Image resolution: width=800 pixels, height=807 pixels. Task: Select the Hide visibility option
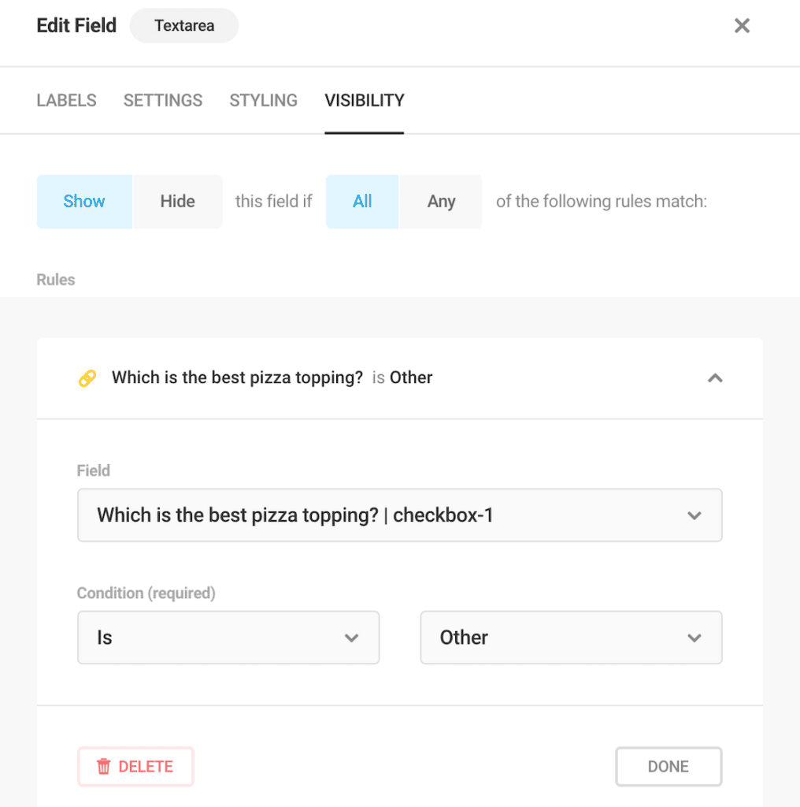[177, 202]
